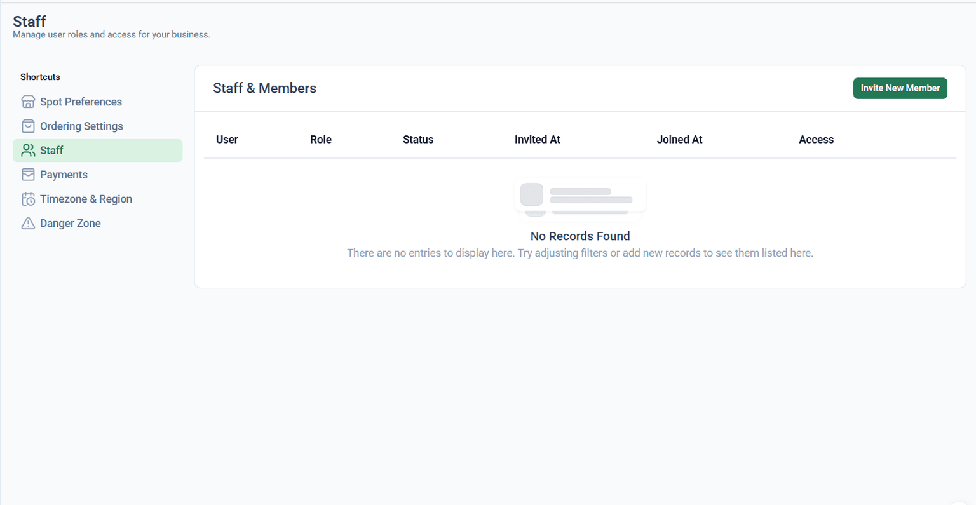Open the Ordering Settings shortcut

coord(81,126)
